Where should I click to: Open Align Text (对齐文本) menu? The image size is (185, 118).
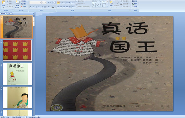coord(81,4)
